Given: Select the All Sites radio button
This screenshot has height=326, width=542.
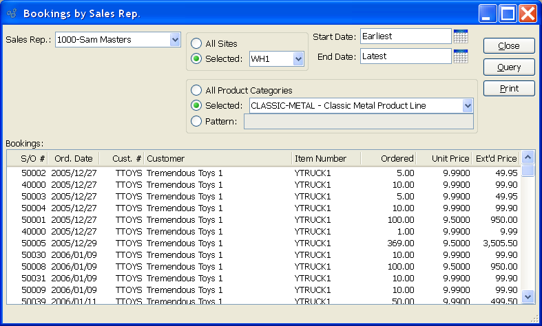Looking at the screenshot, I should [x=196, y=44].
